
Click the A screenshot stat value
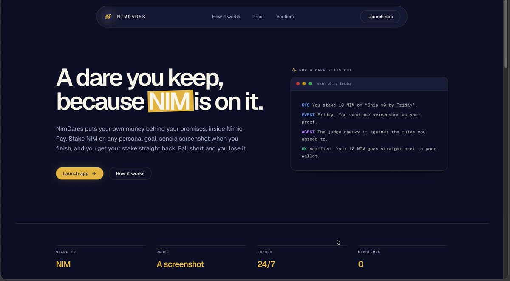(180, 264)
